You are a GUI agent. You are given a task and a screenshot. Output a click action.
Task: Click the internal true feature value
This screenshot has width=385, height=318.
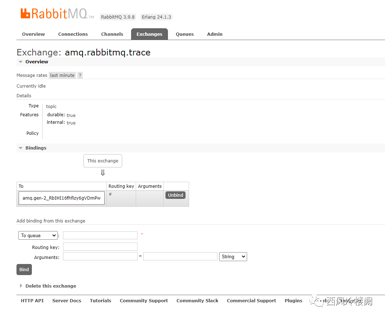pyautogui.click(x=71, y=123)
